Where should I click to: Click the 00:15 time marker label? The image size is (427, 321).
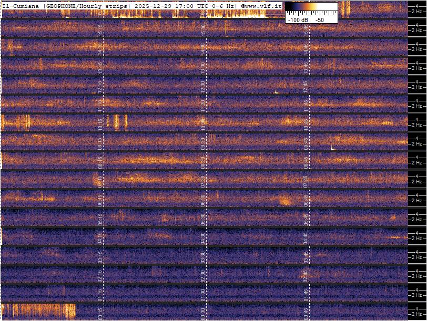[x=100, y=313]
